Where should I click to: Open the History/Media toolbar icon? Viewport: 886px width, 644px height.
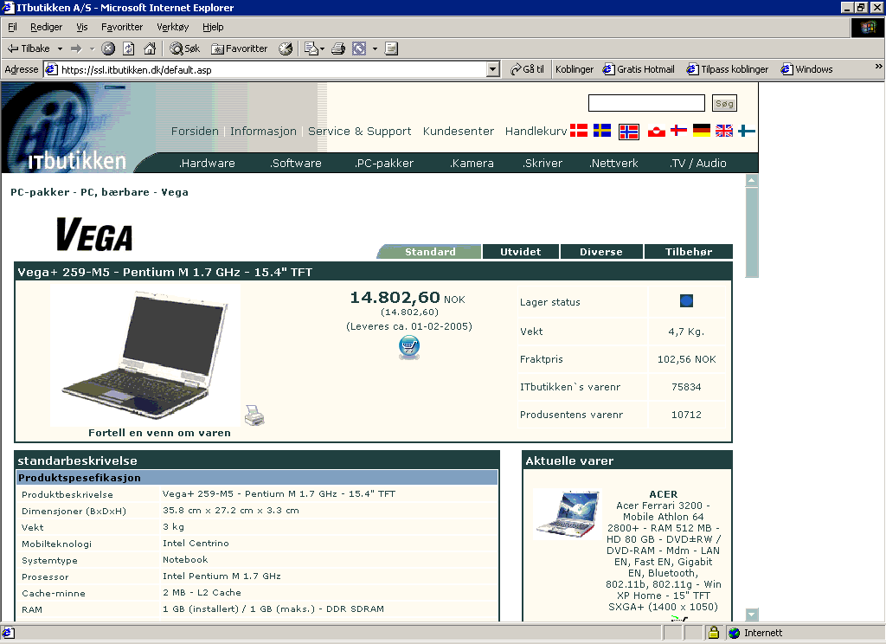point(286,48)
